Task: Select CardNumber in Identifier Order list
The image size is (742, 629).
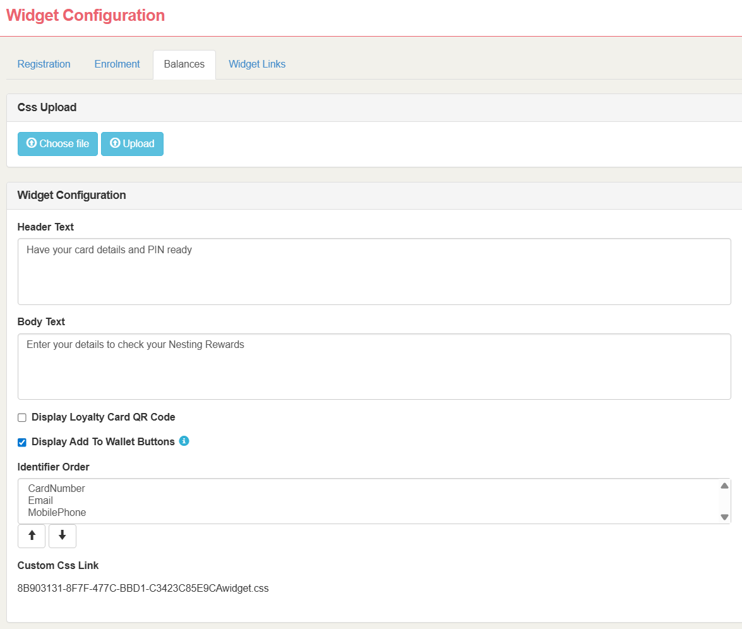Action: pos(57,488)
